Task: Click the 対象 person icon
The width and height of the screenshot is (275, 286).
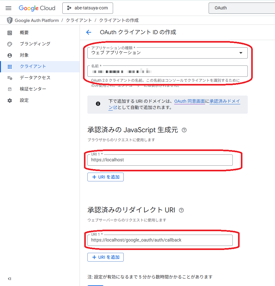Action: pos(10,55)
